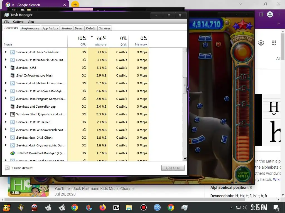
Task: Sort processes by the Name column
Action: tap(35, 41)
